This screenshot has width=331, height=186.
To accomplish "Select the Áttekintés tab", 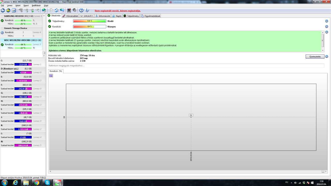I will point(54,16).
